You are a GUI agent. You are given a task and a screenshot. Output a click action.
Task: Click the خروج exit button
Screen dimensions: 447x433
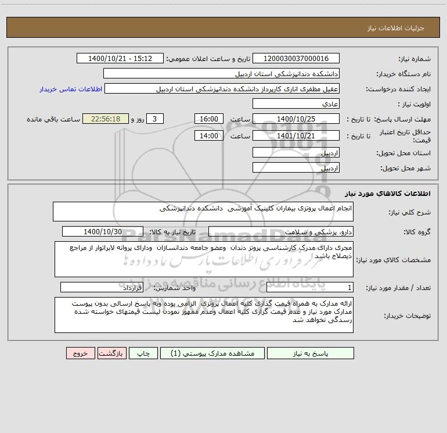click(x=80, y=353)
